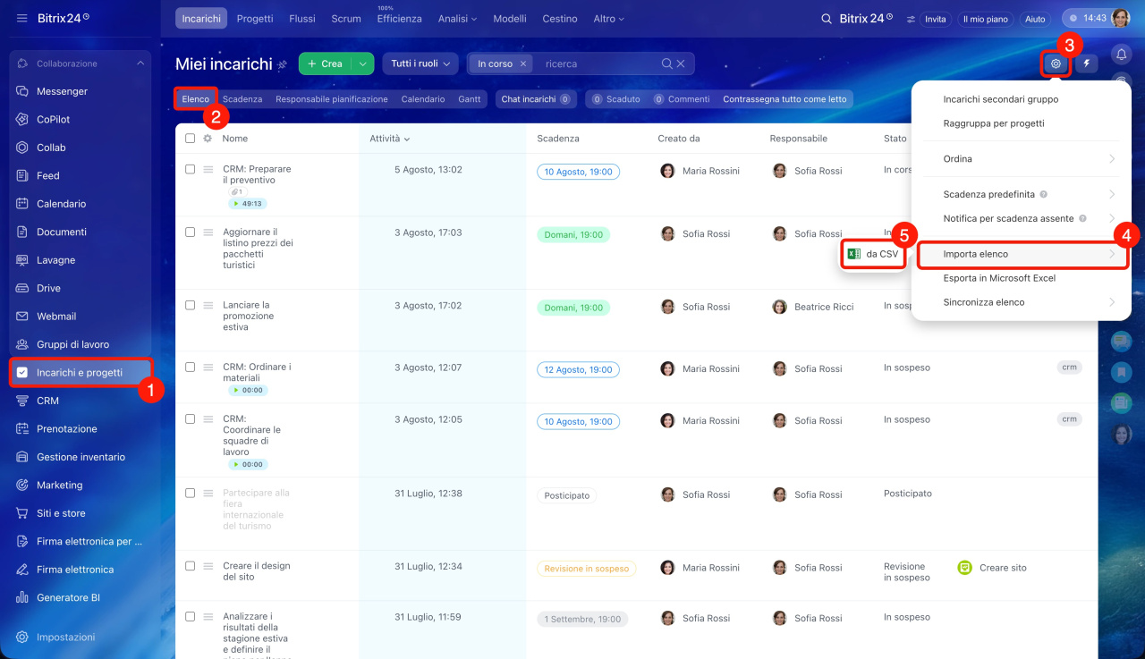Tick the Analizzare i risultati row checkbox
Screen dimensions: 1145x659
190,616
